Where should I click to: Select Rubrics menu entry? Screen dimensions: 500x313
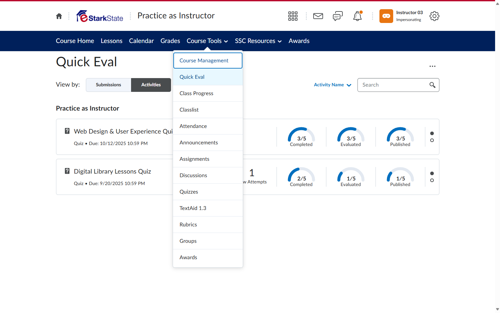click(208, 224)
